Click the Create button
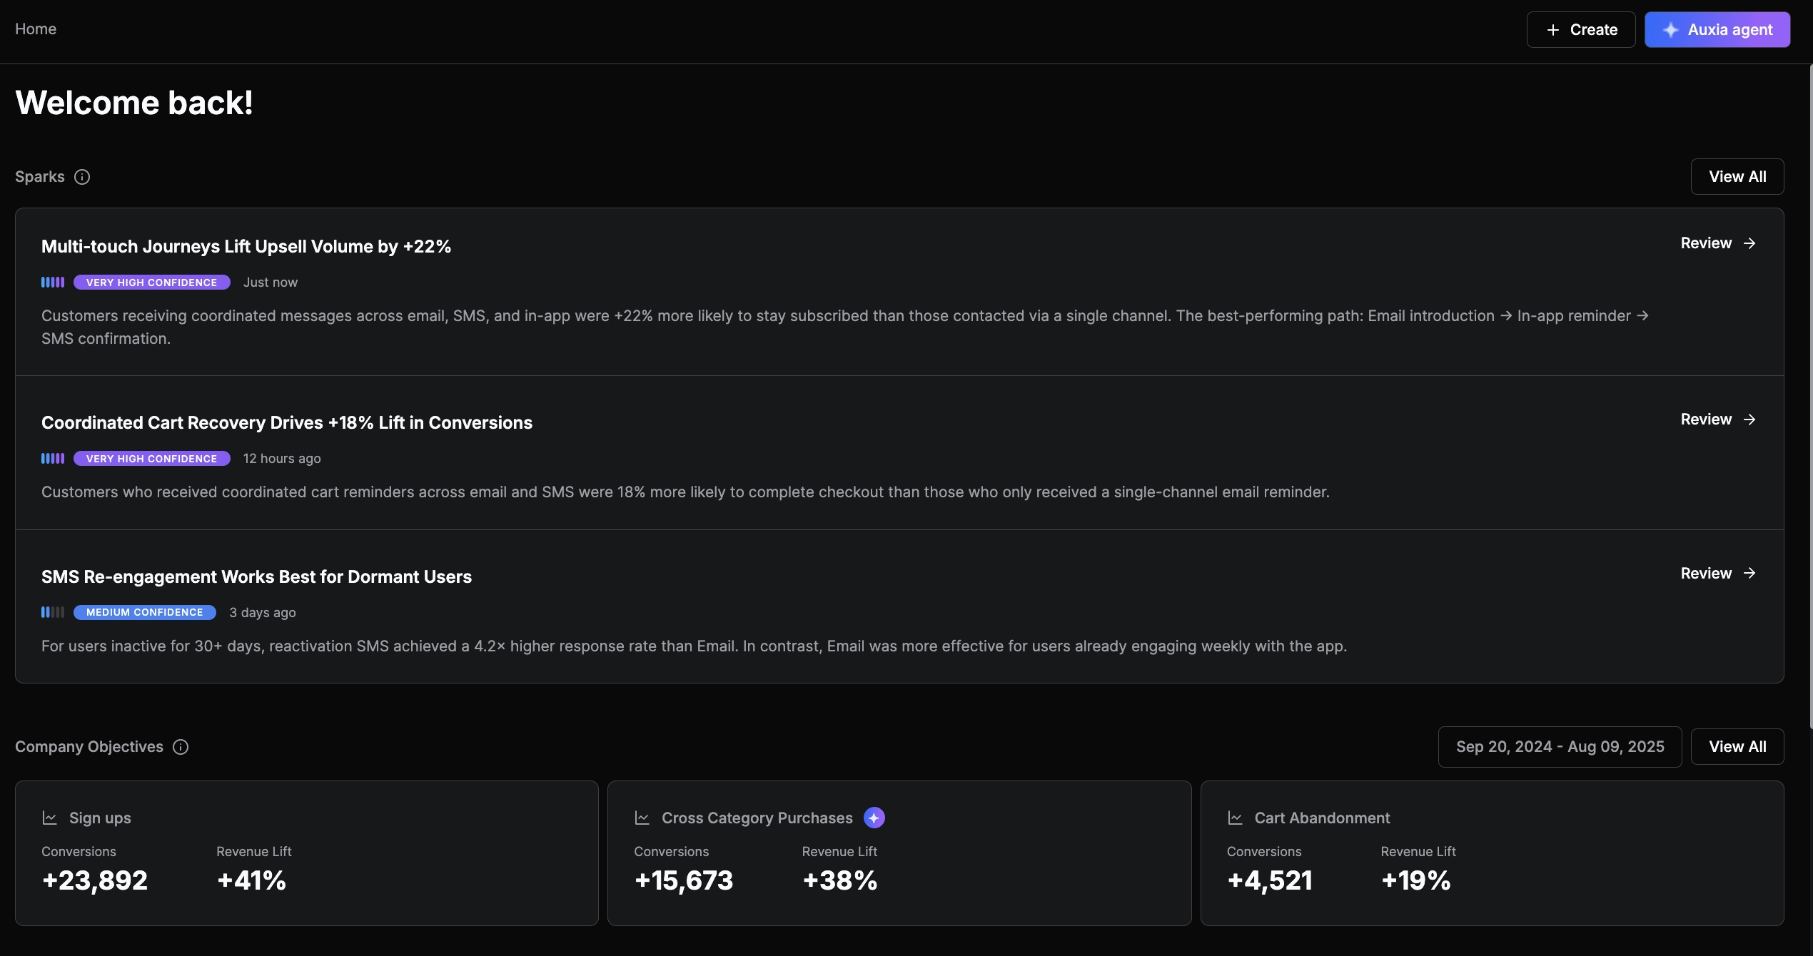Screen dimensions: 1813x956 [x=1580, y=30]
